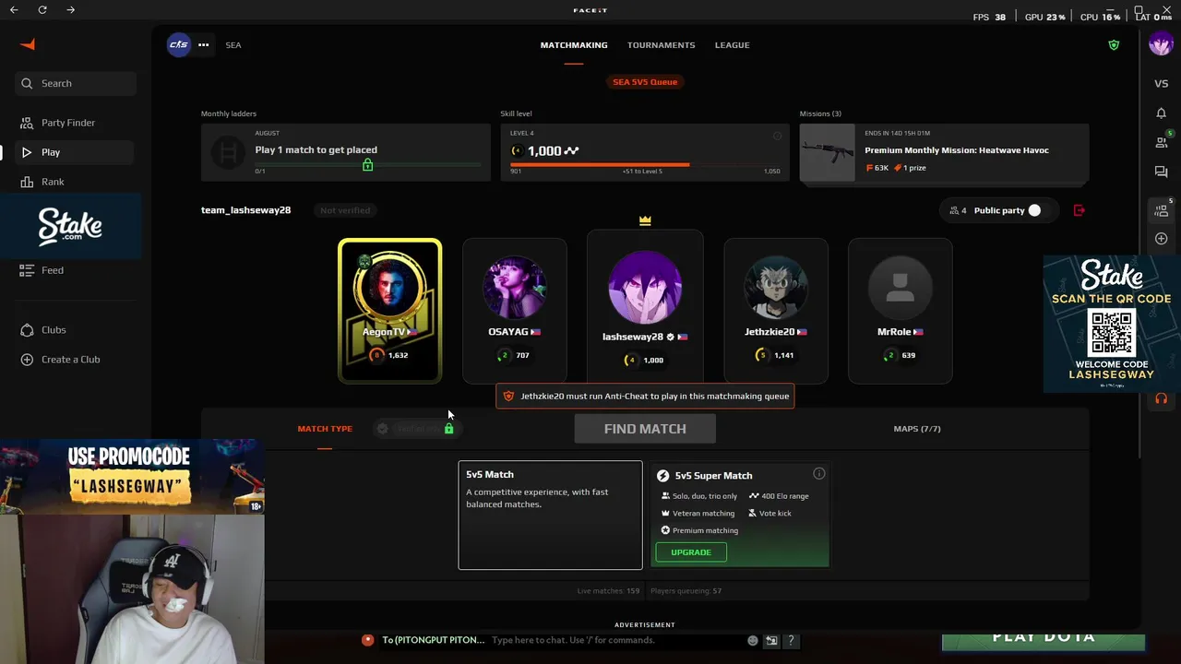Open the MAPS (7/7) selector
Image resolution: width=1181 pixels, height=664 pixels.
[x=917, y=429]
